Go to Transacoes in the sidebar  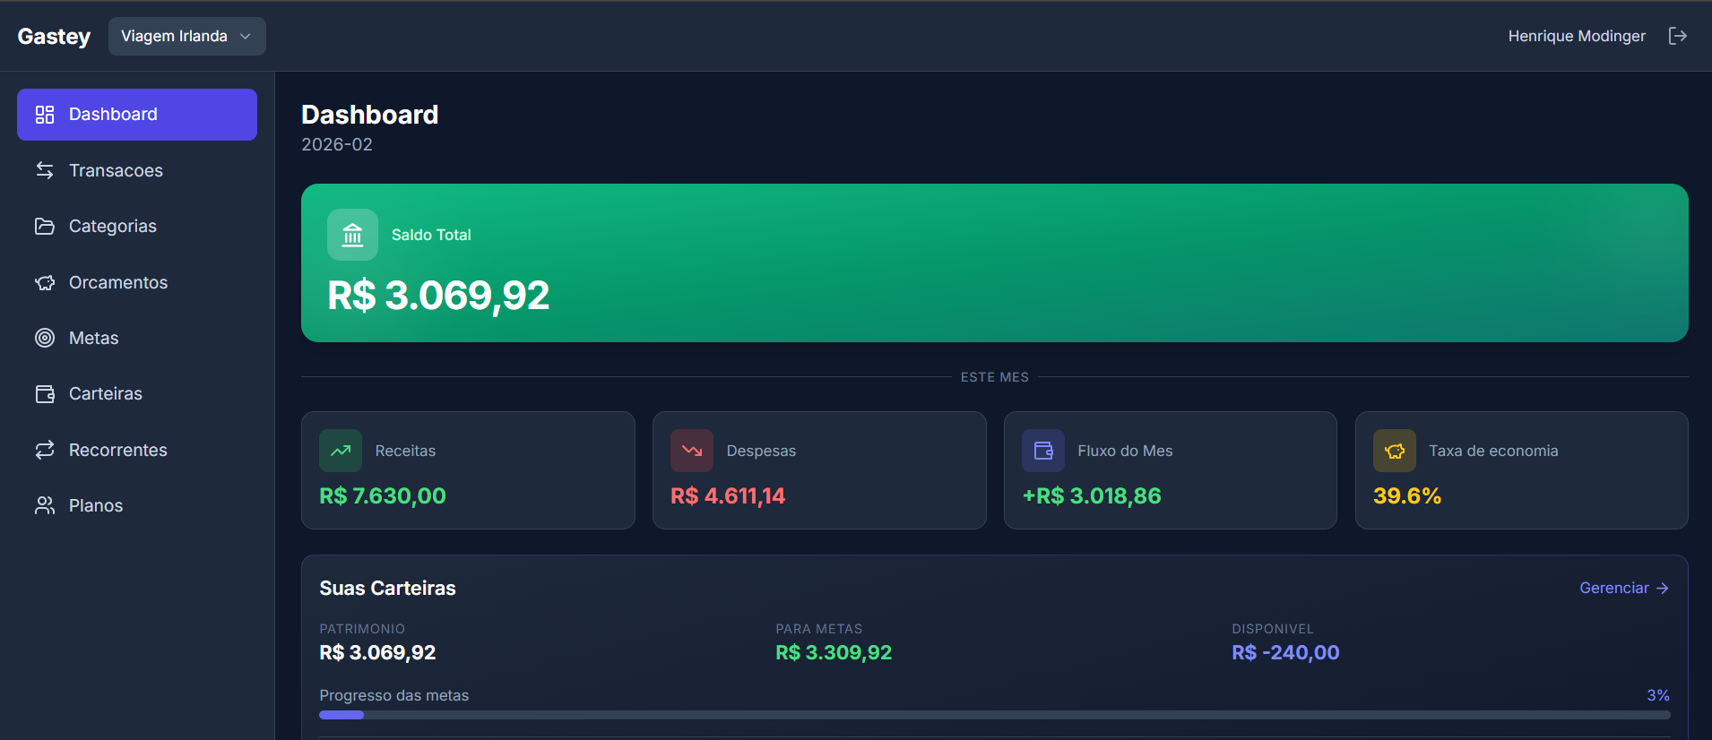click(x=116, y=170)
